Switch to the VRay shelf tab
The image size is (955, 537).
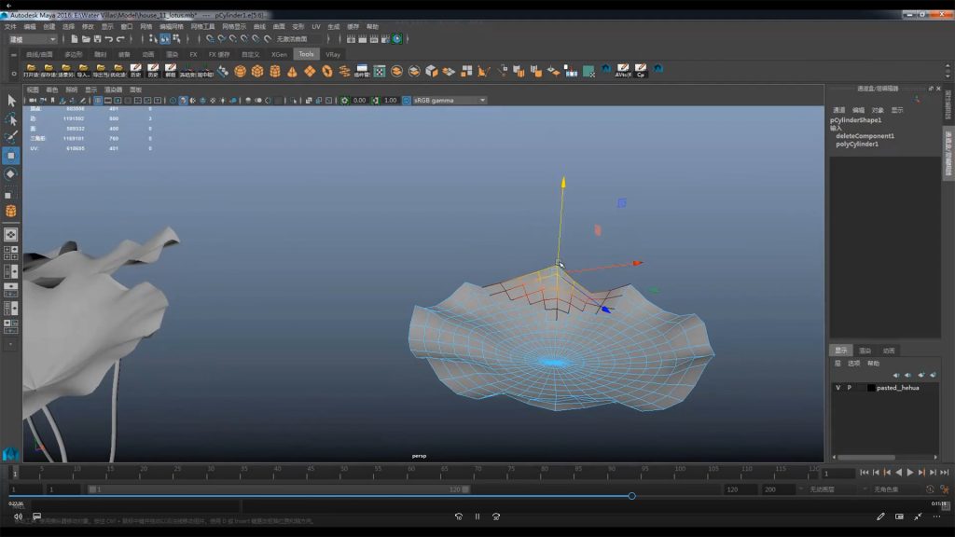[333, 54]
